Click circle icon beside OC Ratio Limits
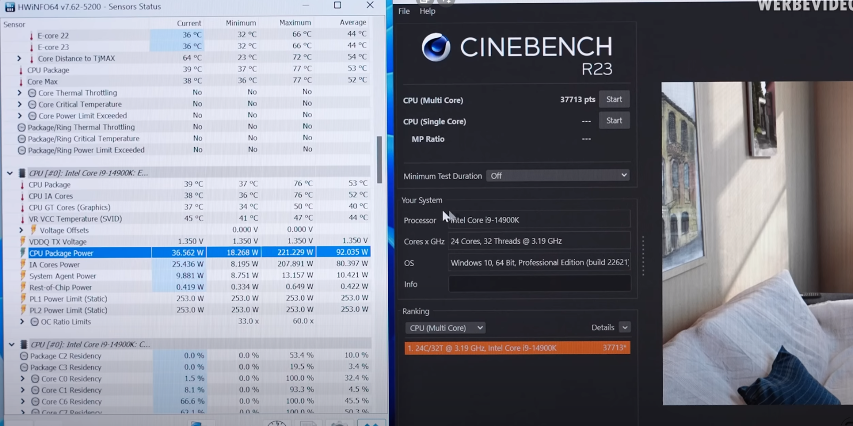Image resolution: width=853 pixels, height=426 pixels. pyautogui.click(x=35, y=322)
